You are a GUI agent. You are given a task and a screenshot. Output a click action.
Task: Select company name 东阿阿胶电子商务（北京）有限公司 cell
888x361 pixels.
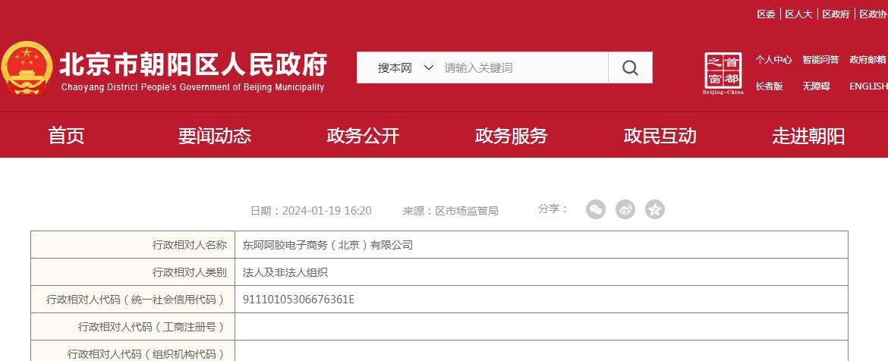541,245
